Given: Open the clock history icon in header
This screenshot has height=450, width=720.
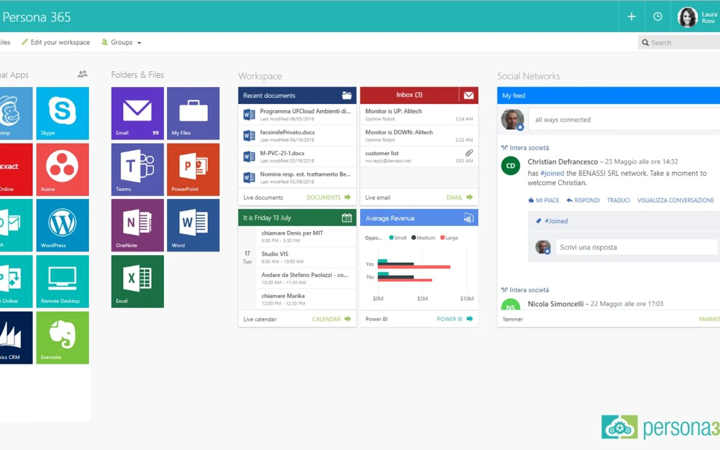Looking at the screenshot, I should click(658, 17).
